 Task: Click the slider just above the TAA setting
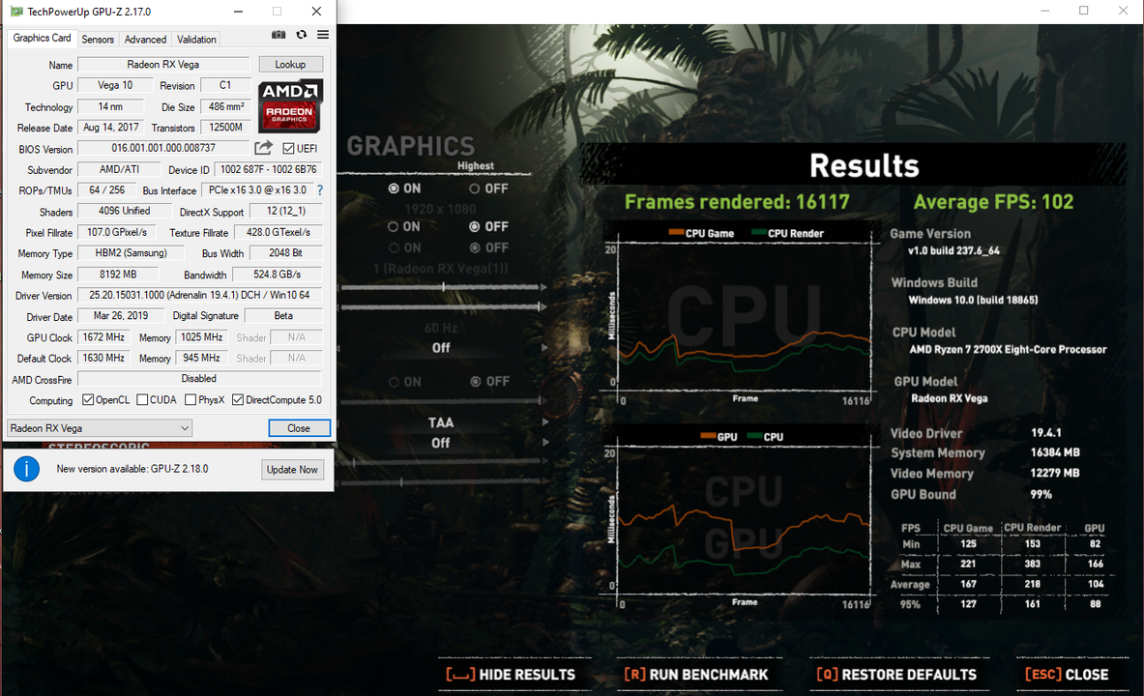440,400
